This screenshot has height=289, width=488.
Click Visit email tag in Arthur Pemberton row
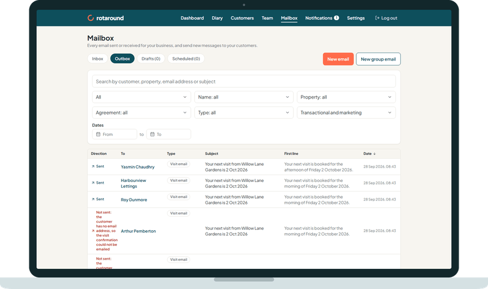coord(179,214)
